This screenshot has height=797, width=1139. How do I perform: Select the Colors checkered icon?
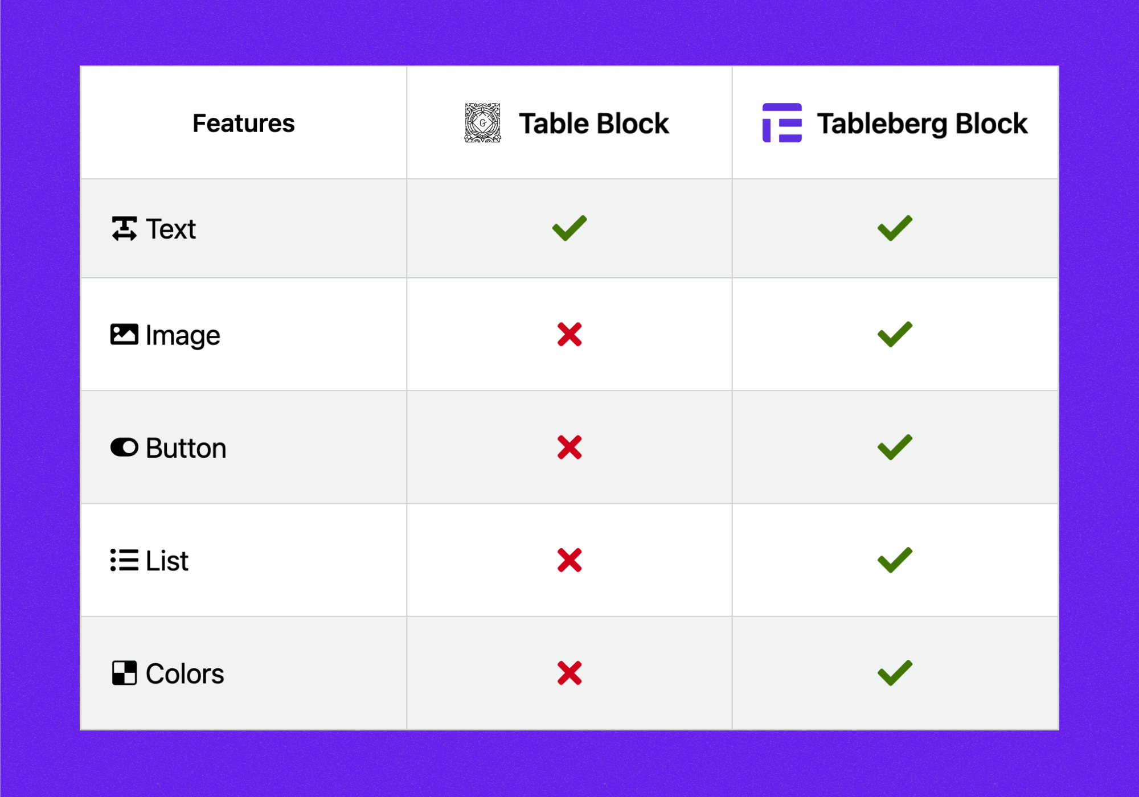[x=124, y=673]
